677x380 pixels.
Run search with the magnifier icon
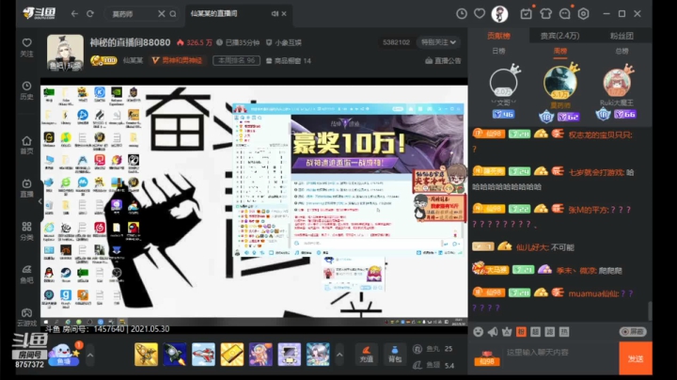click(x=173, y=14)
